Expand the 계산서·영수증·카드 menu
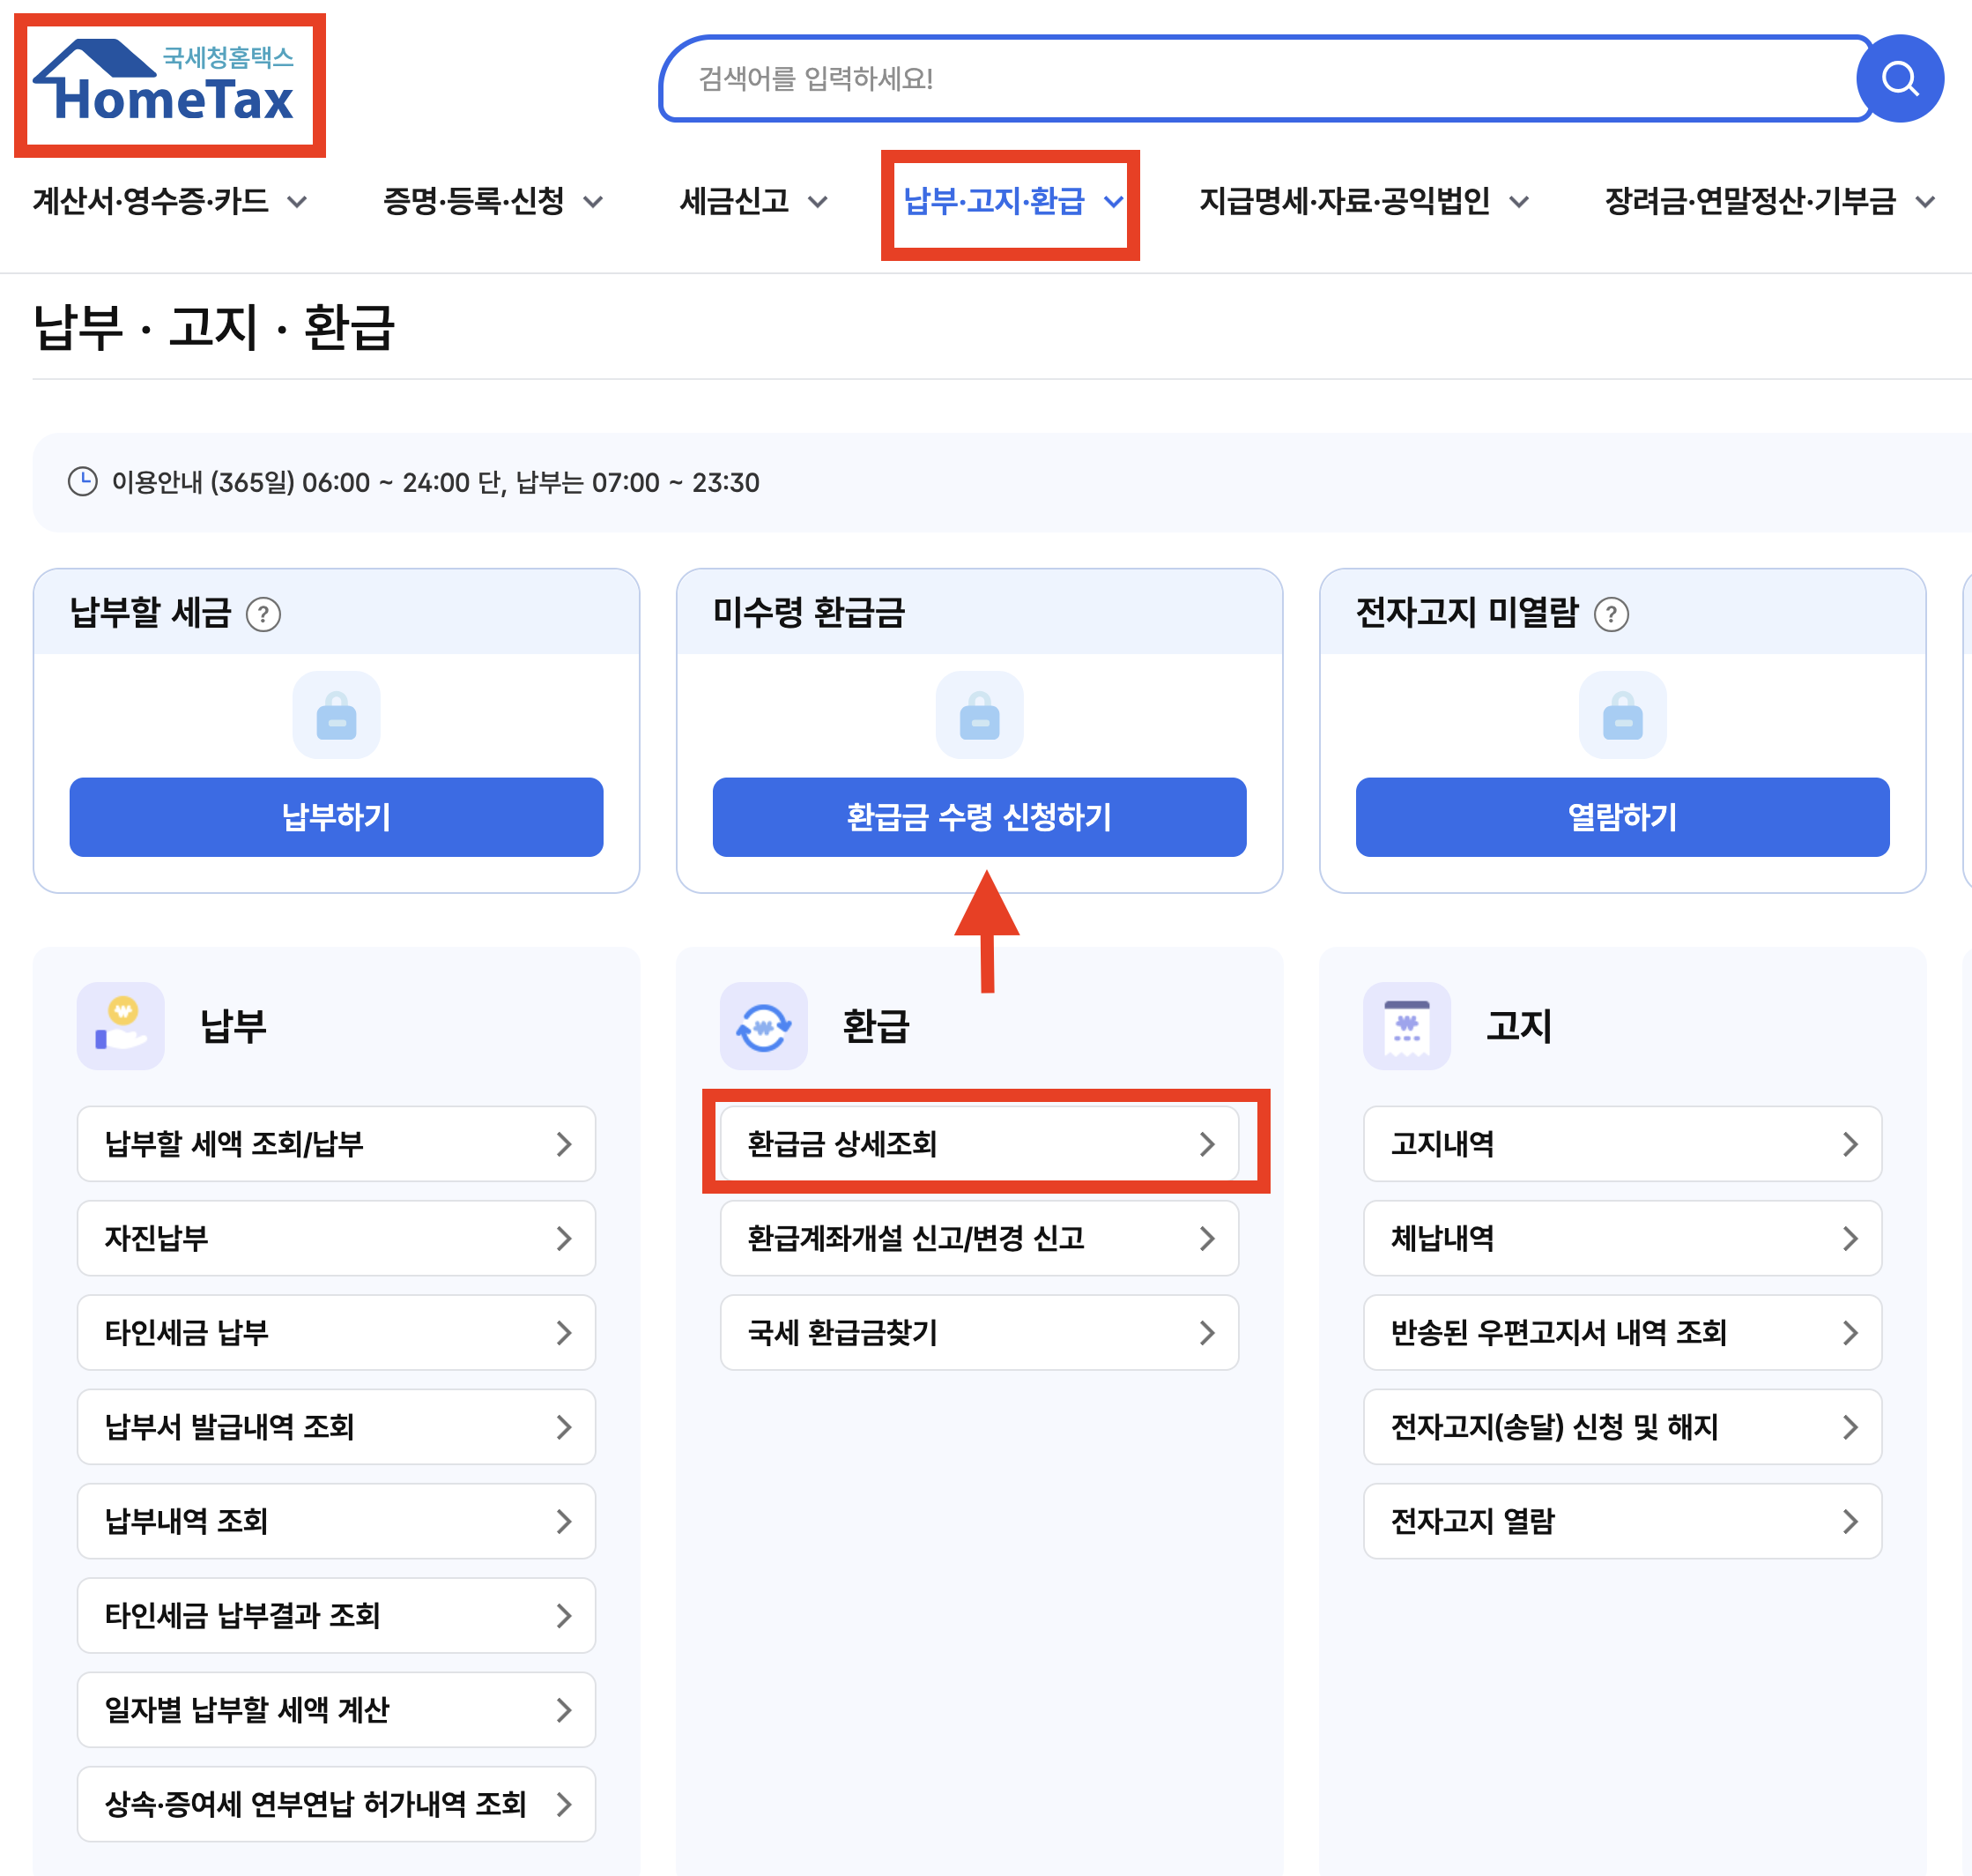 coord(168,202)
